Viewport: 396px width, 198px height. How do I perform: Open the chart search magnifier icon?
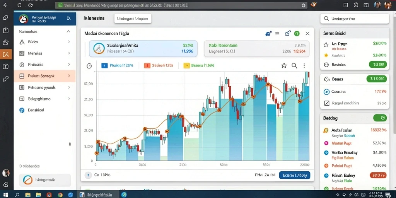click(294, 66)
